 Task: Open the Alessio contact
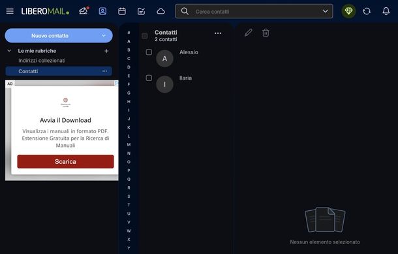click(189, 52)
